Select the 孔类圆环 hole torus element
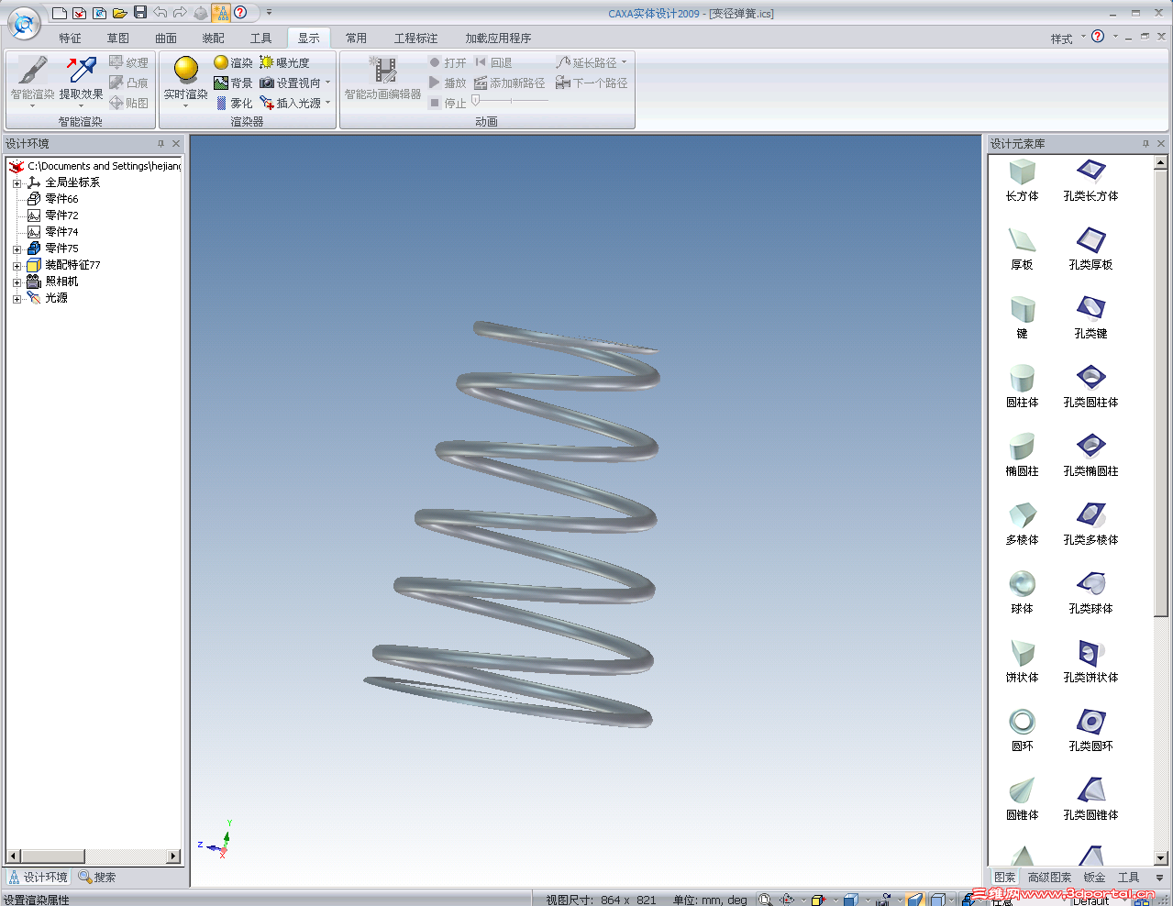1173x906 pixels. [1090, 731]
